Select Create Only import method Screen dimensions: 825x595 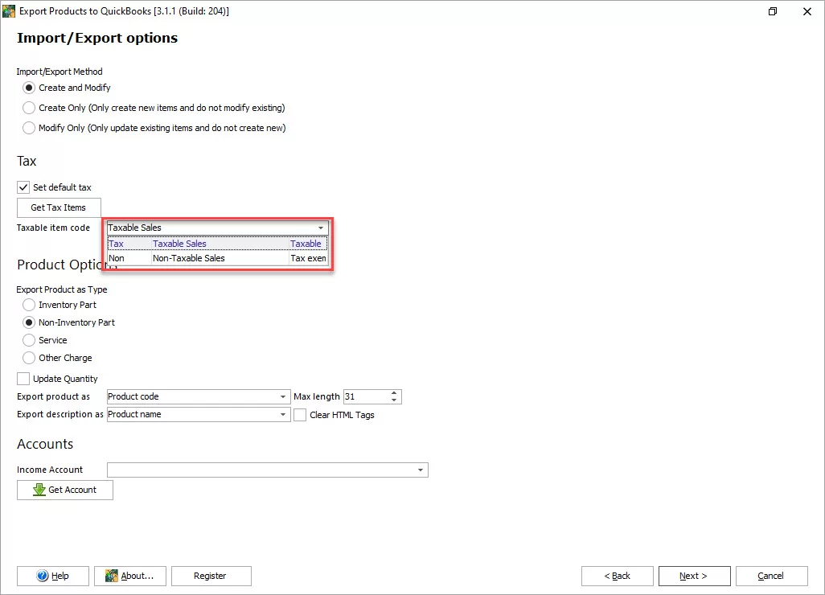coord(29,108)
